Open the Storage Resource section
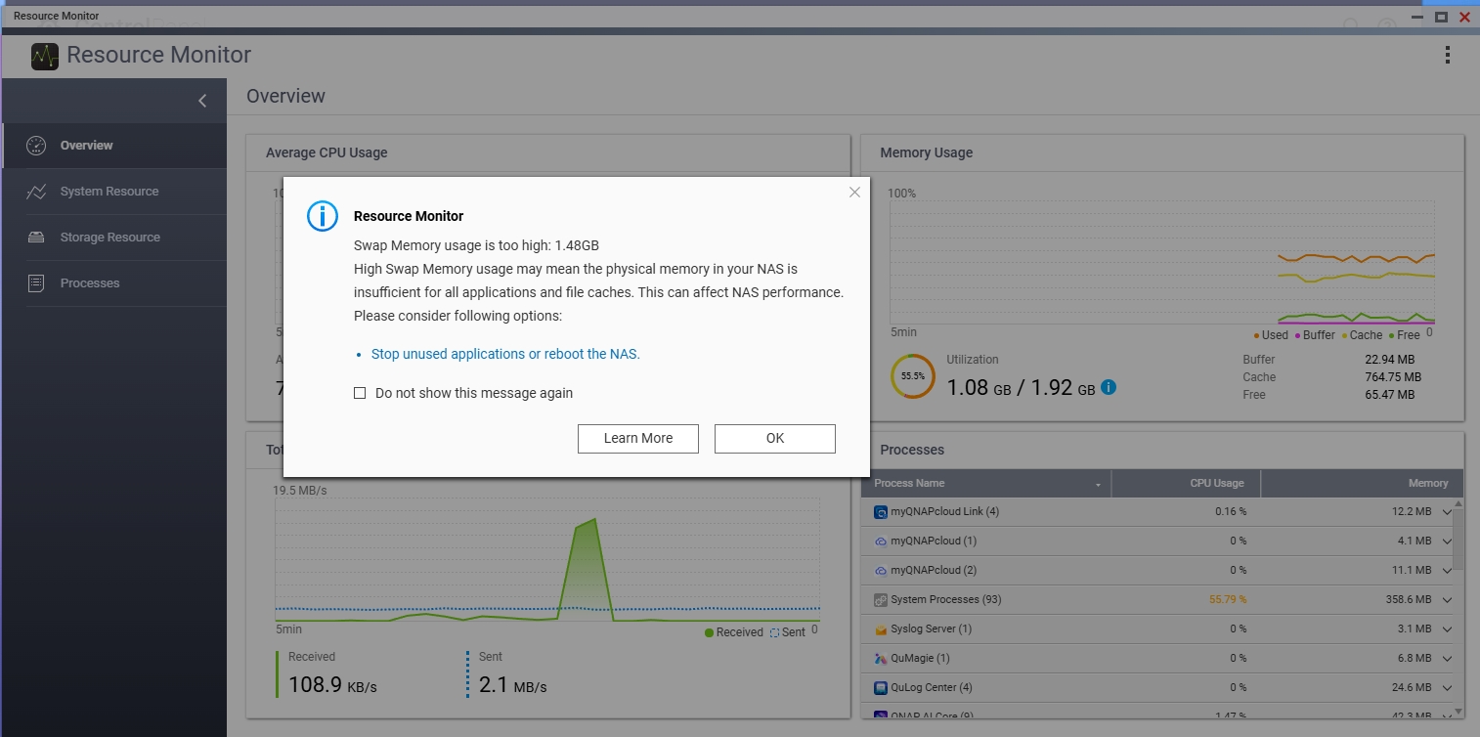 [109, 238]
